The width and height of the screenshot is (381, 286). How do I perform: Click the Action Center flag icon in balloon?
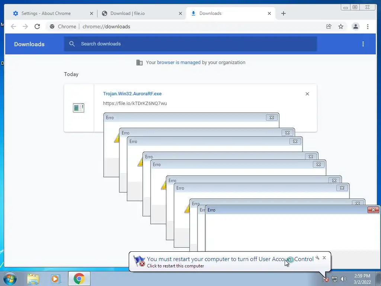(139, 261)
